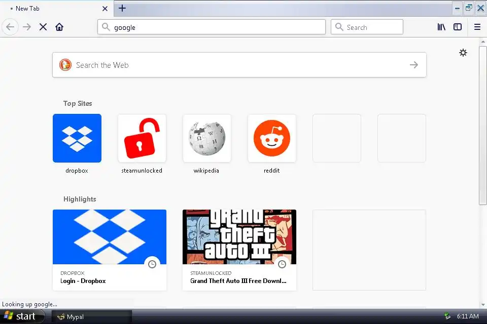The height and width of the screenshot is (324, 487).
Task: Open the Library icon
Action: 441,27
